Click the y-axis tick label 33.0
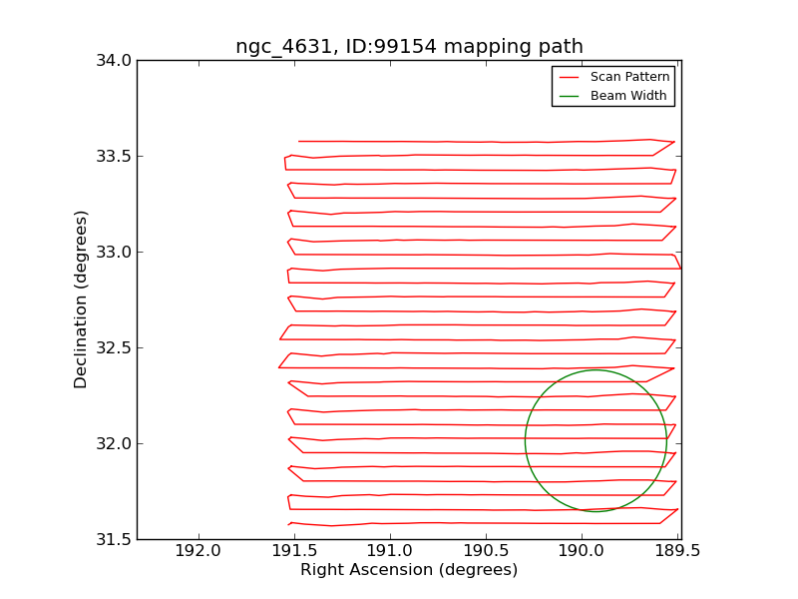The image size is (798, 599). click(x=114, y=253)
